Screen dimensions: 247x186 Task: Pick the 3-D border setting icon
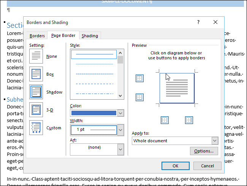click(x=36, y=110)
